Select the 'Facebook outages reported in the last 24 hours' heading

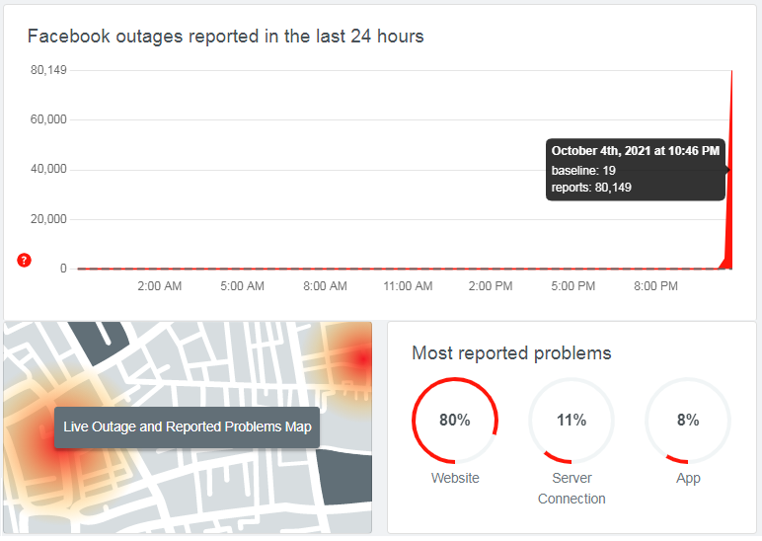(225, 37)
